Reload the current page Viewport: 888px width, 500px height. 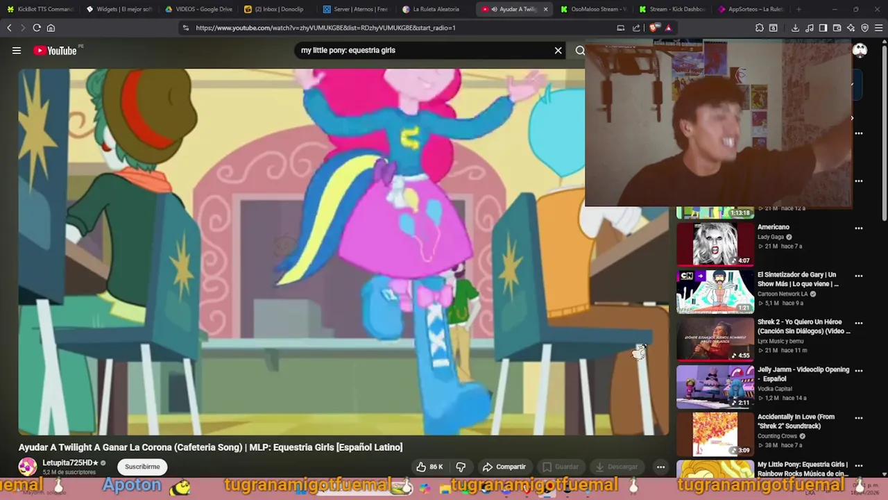[x=37, y=28]
